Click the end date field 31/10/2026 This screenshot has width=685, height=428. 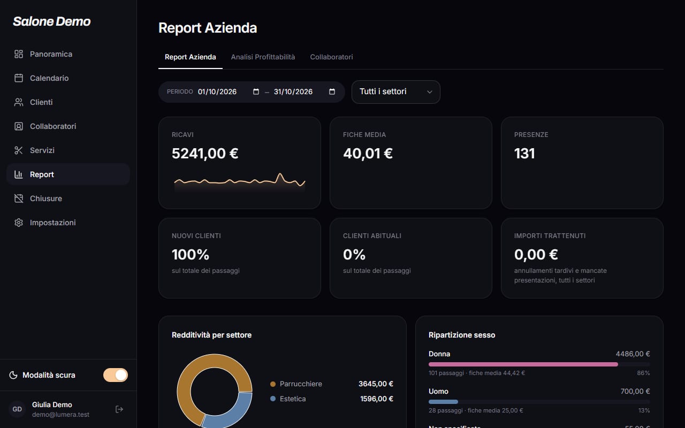pos(305,91)
